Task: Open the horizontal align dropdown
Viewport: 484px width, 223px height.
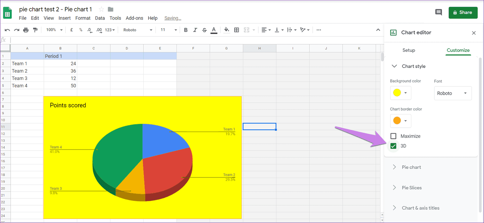Action: pos(267,30)
